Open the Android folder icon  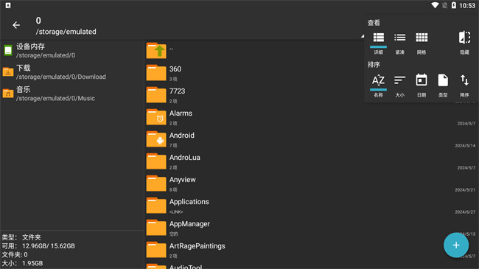[x=156, y=139]
